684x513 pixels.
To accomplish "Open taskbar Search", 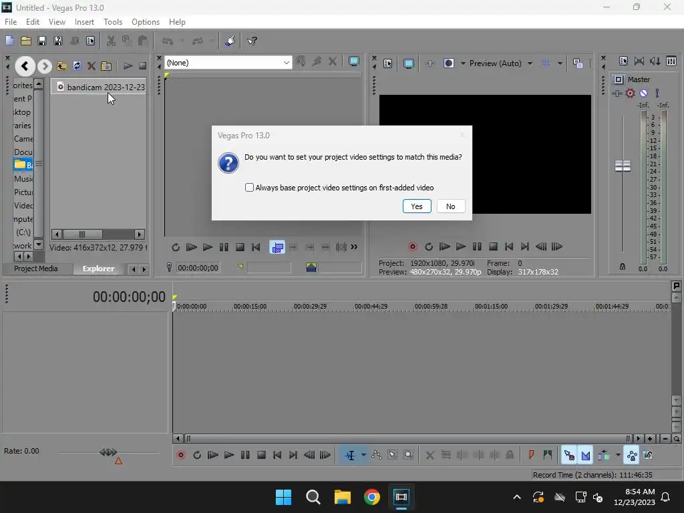I will pos(313,497).
